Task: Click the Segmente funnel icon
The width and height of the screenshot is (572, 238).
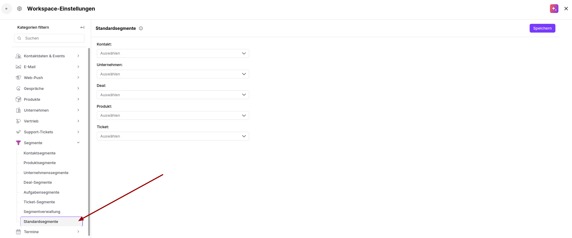Action: point(18,143)
